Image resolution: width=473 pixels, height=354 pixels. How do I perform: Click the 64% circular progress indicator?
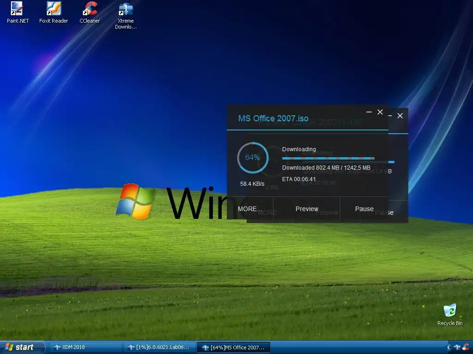pos(253,158)
